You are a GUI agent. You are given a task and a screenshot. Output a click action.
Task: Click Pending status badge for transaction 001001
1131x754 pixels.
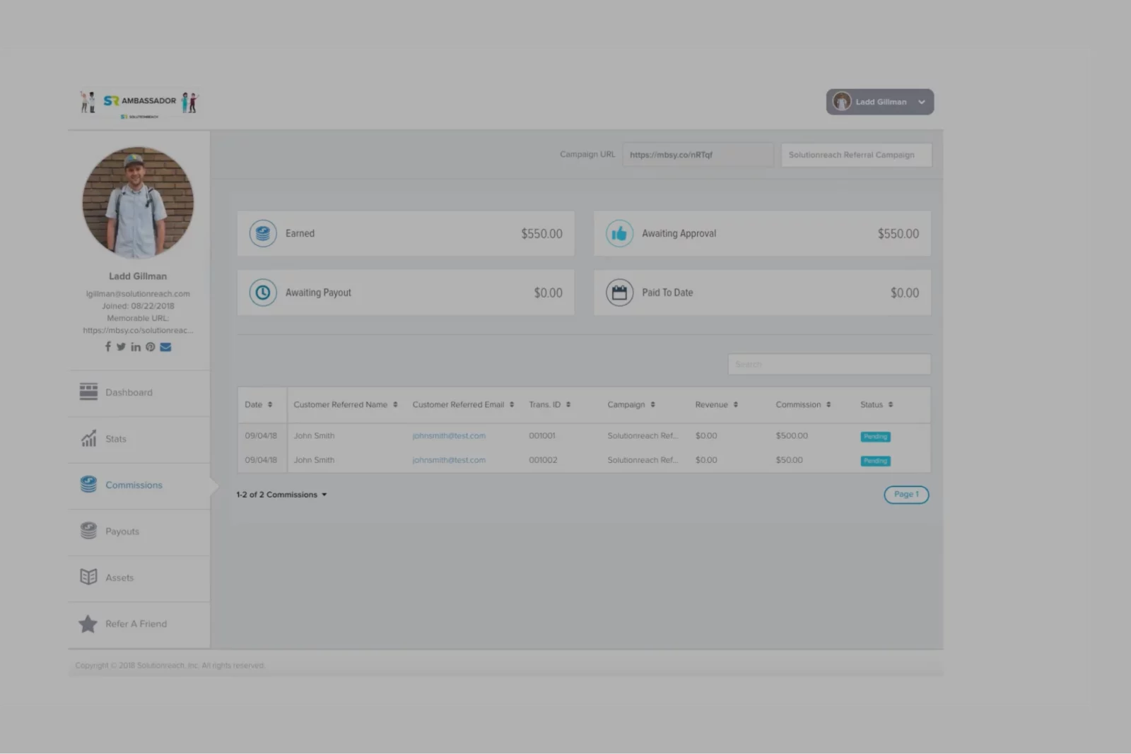point(875,437)
